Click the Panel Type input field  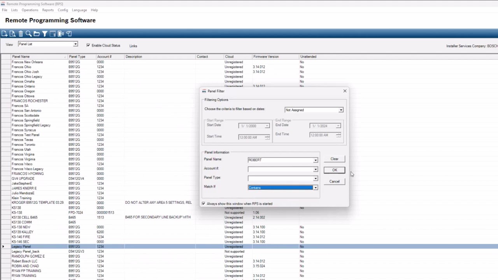click(x=281, y=178)
